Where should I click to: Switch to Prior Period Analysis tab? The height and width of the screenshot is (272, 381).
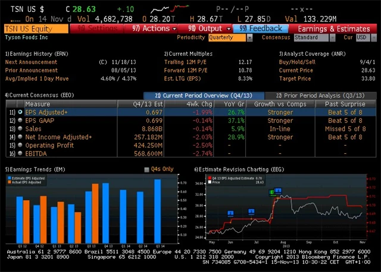point(316,95)
